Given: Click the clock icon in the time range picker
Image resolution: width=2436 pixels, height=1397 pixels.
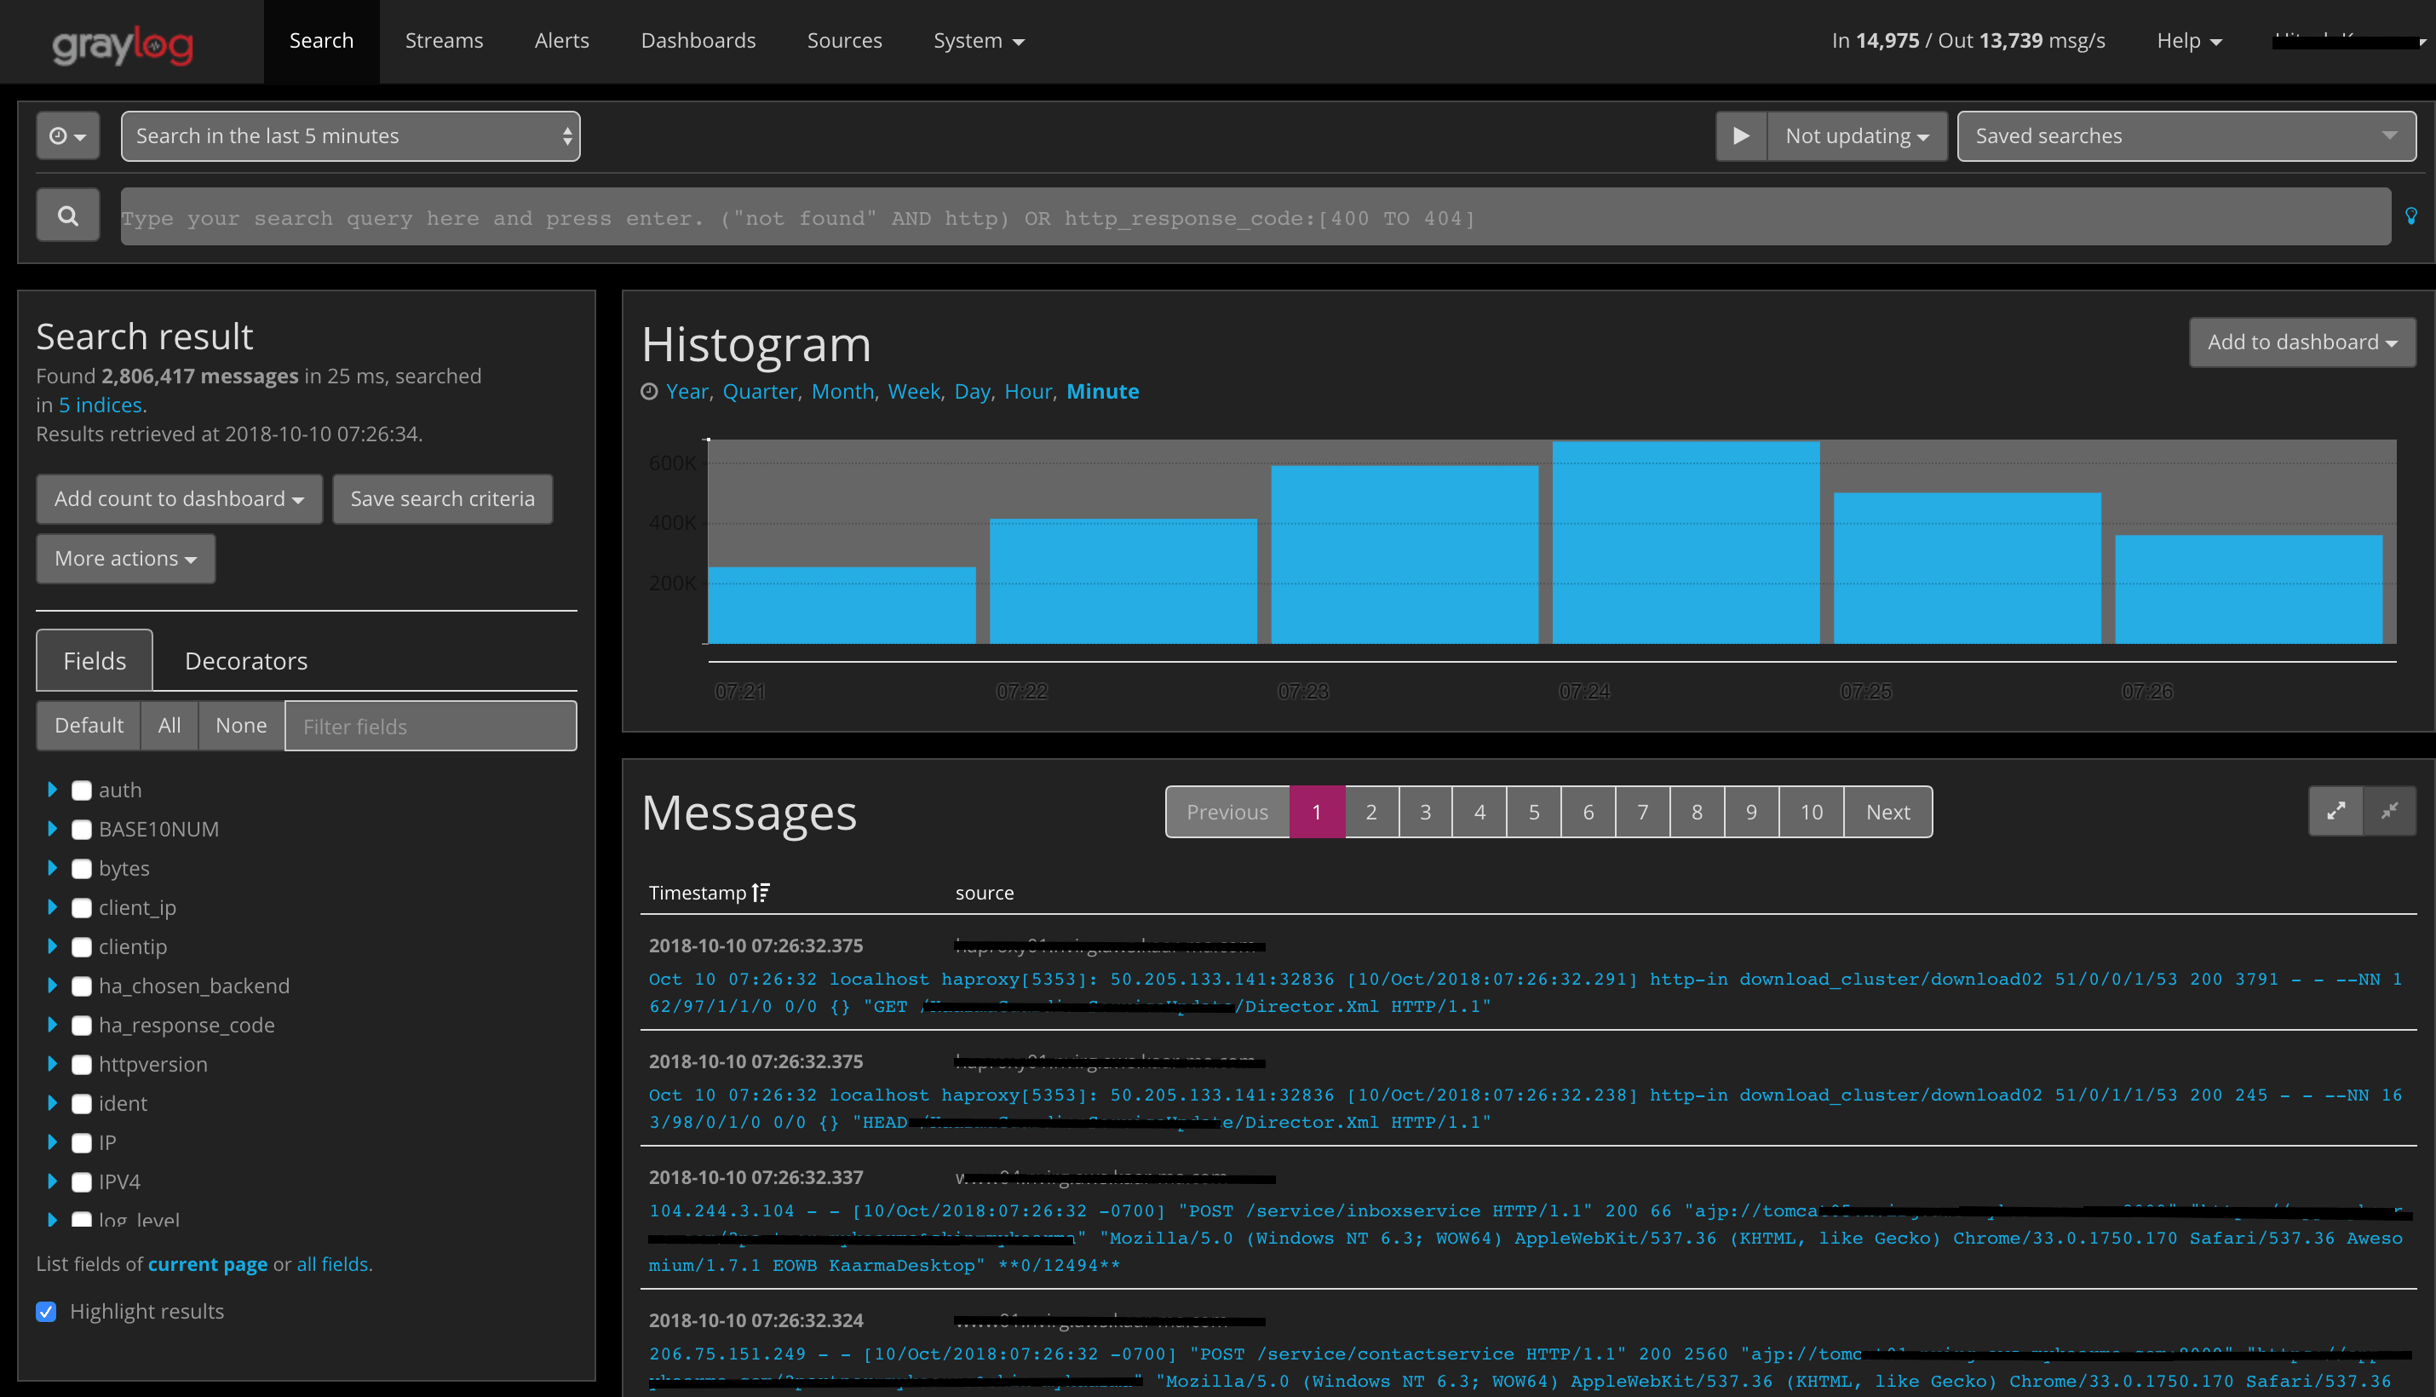Looking at the screenshot, I should coord(67,135).
